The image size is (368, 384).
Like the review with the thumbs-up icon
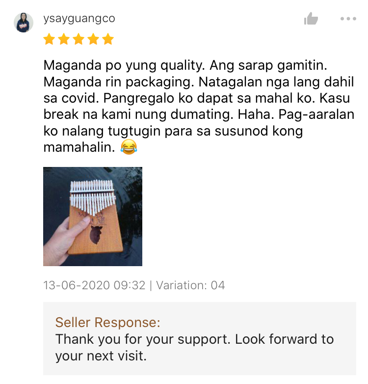(x=311, y=19)
